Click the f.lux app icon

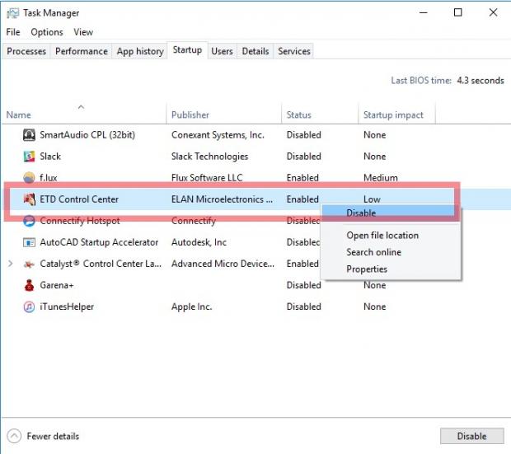(x=29, y=178)
